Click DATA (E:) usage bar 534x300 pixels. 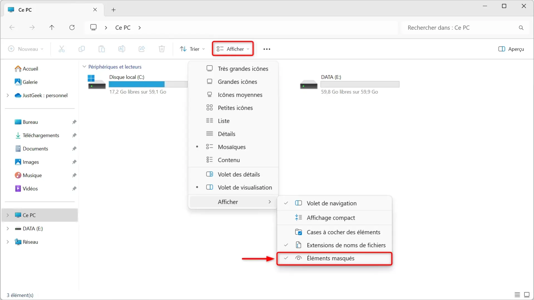[360, 84]
